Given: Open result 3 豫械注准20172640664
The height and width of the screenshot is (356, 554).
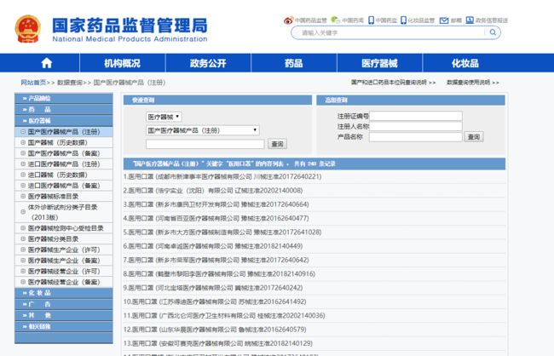Looking at the screenshot, I should pyautogui.click(x=216, y=204).
